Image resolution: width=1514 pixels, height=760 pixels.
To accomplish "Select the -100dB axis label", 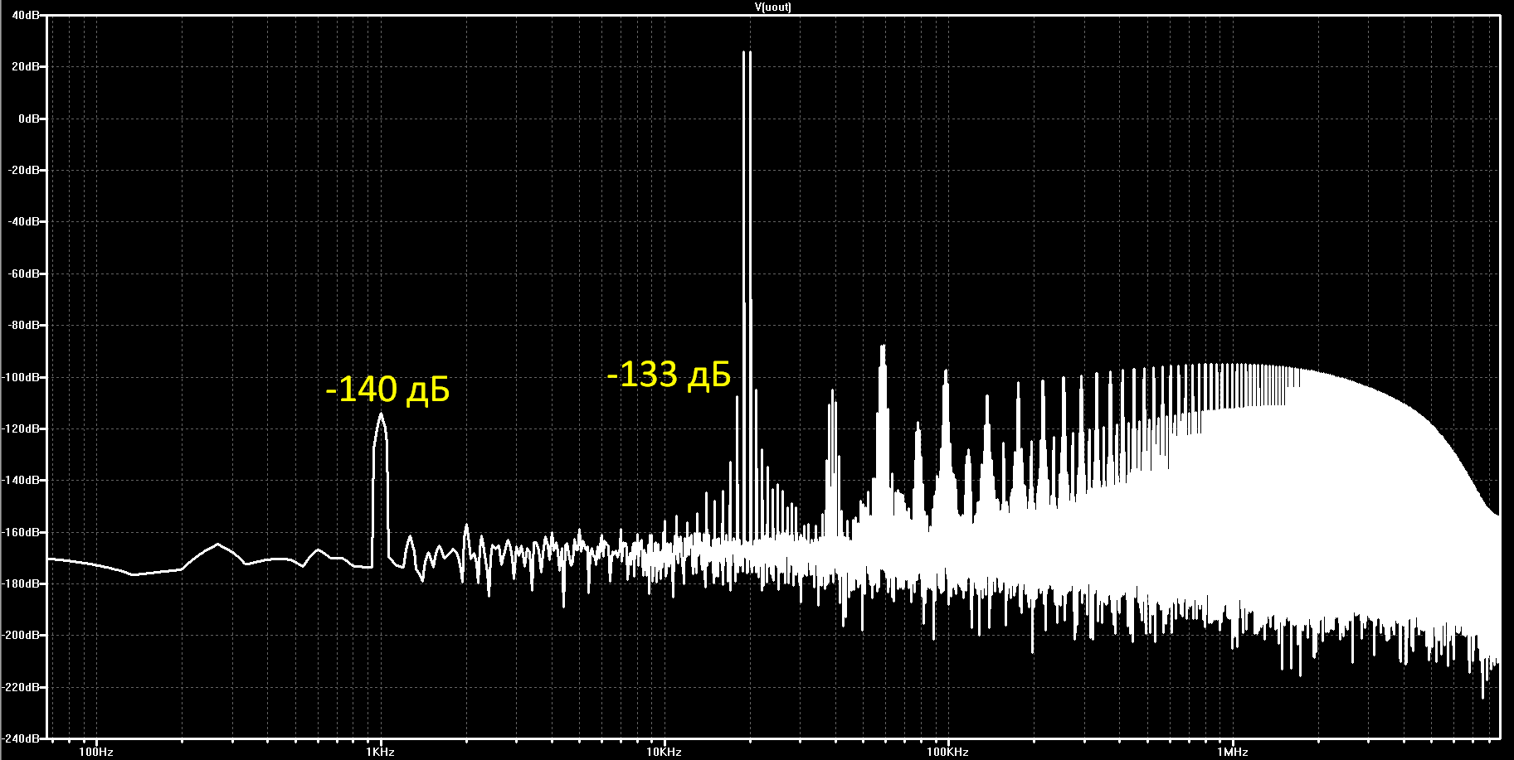I will point(21,377).
